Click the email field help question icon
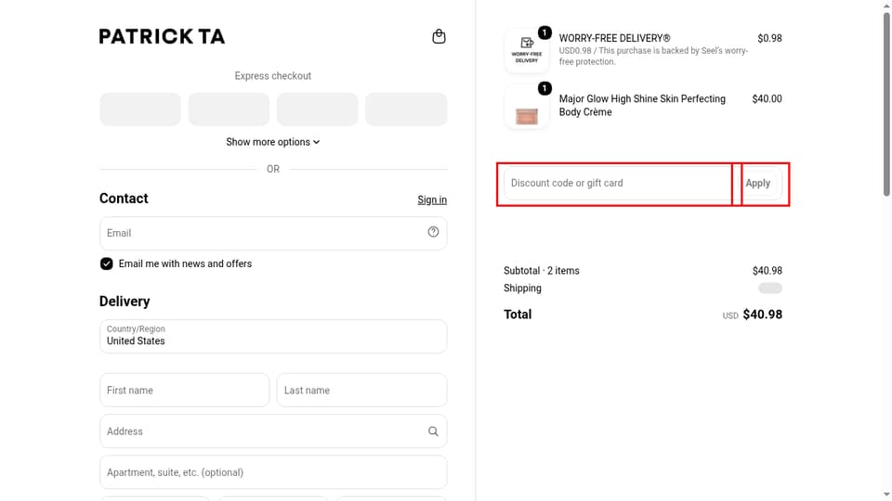This screenshot has height=501, width=892. pos(434,232)
